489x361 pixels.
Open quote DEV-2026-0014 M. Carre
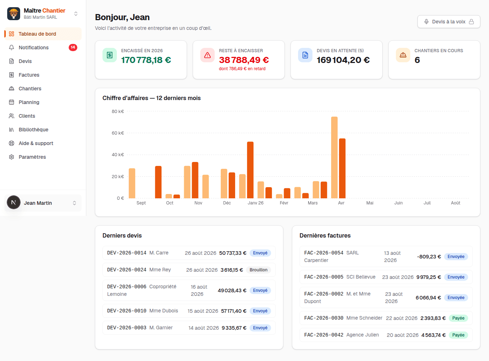189,253
